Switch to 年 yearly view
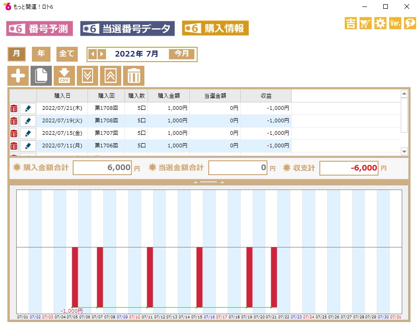Screen dimensions: 417x329 (41, 54)
